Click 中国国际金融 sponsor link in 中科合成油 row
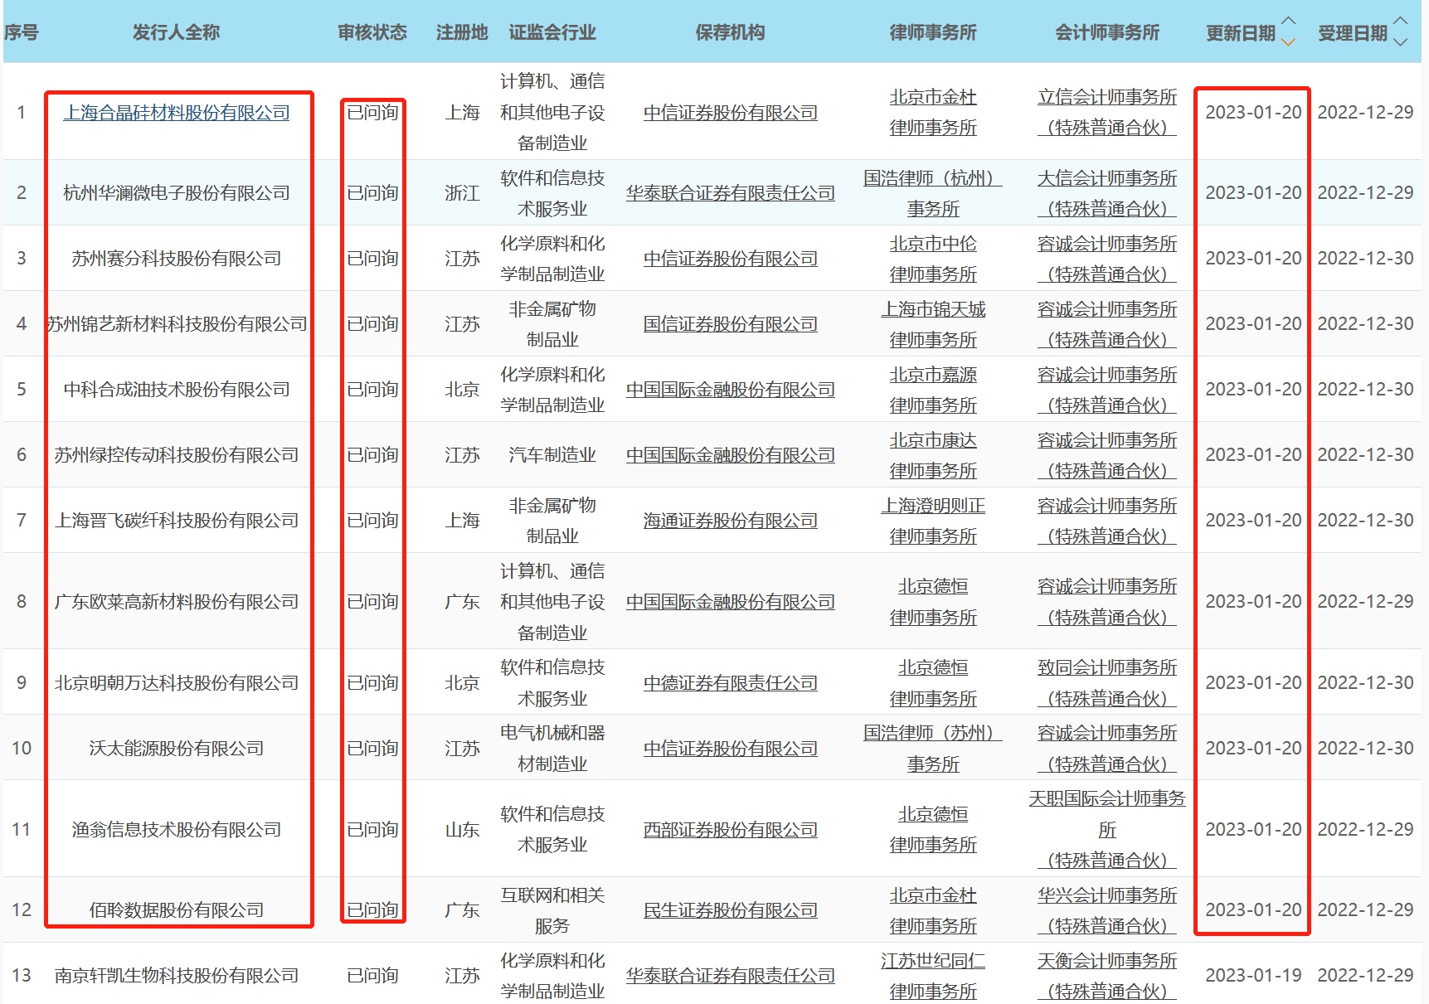Image resolution: width=1429 pixels, height=1004 pixels. click(x=731, y=390)
